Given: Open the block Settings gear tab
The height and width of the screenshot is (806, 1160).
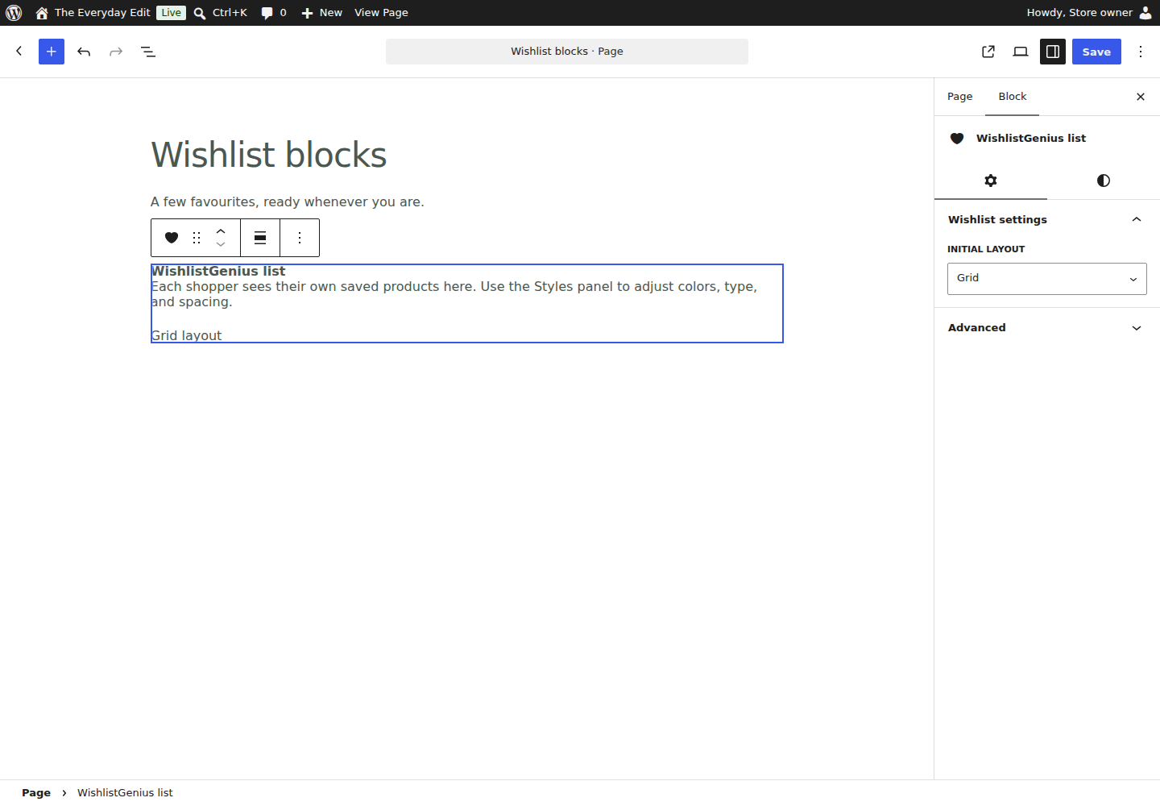Looking at the screenshot, I should [x=991, y=181].
